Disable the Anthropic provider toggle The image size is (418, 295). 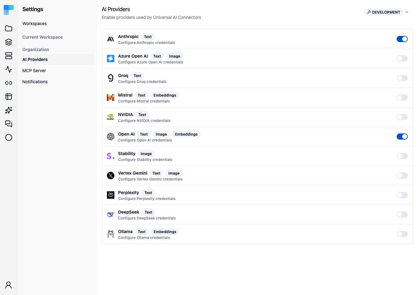[402, 39]
